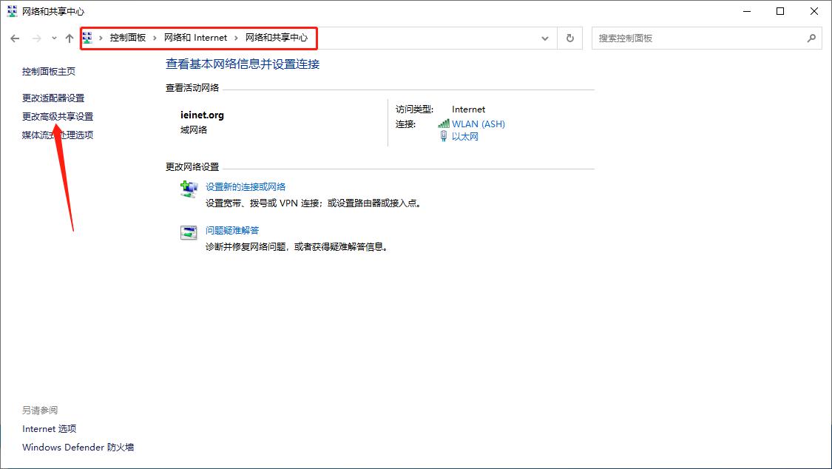Open the address bar history dropdown arrow
This screenshot has width=832, height=469.
tap(545, 38)
